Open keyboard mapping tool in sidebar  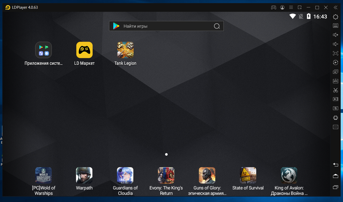(x=336, y=26)
